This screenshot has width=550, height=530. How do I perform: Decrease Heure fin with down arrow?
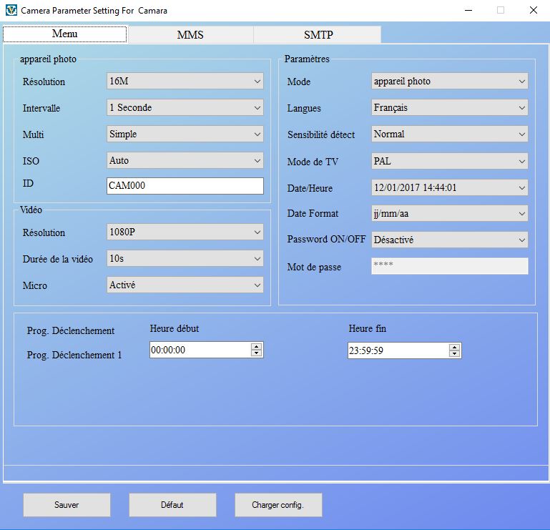[x=454, y=354]
